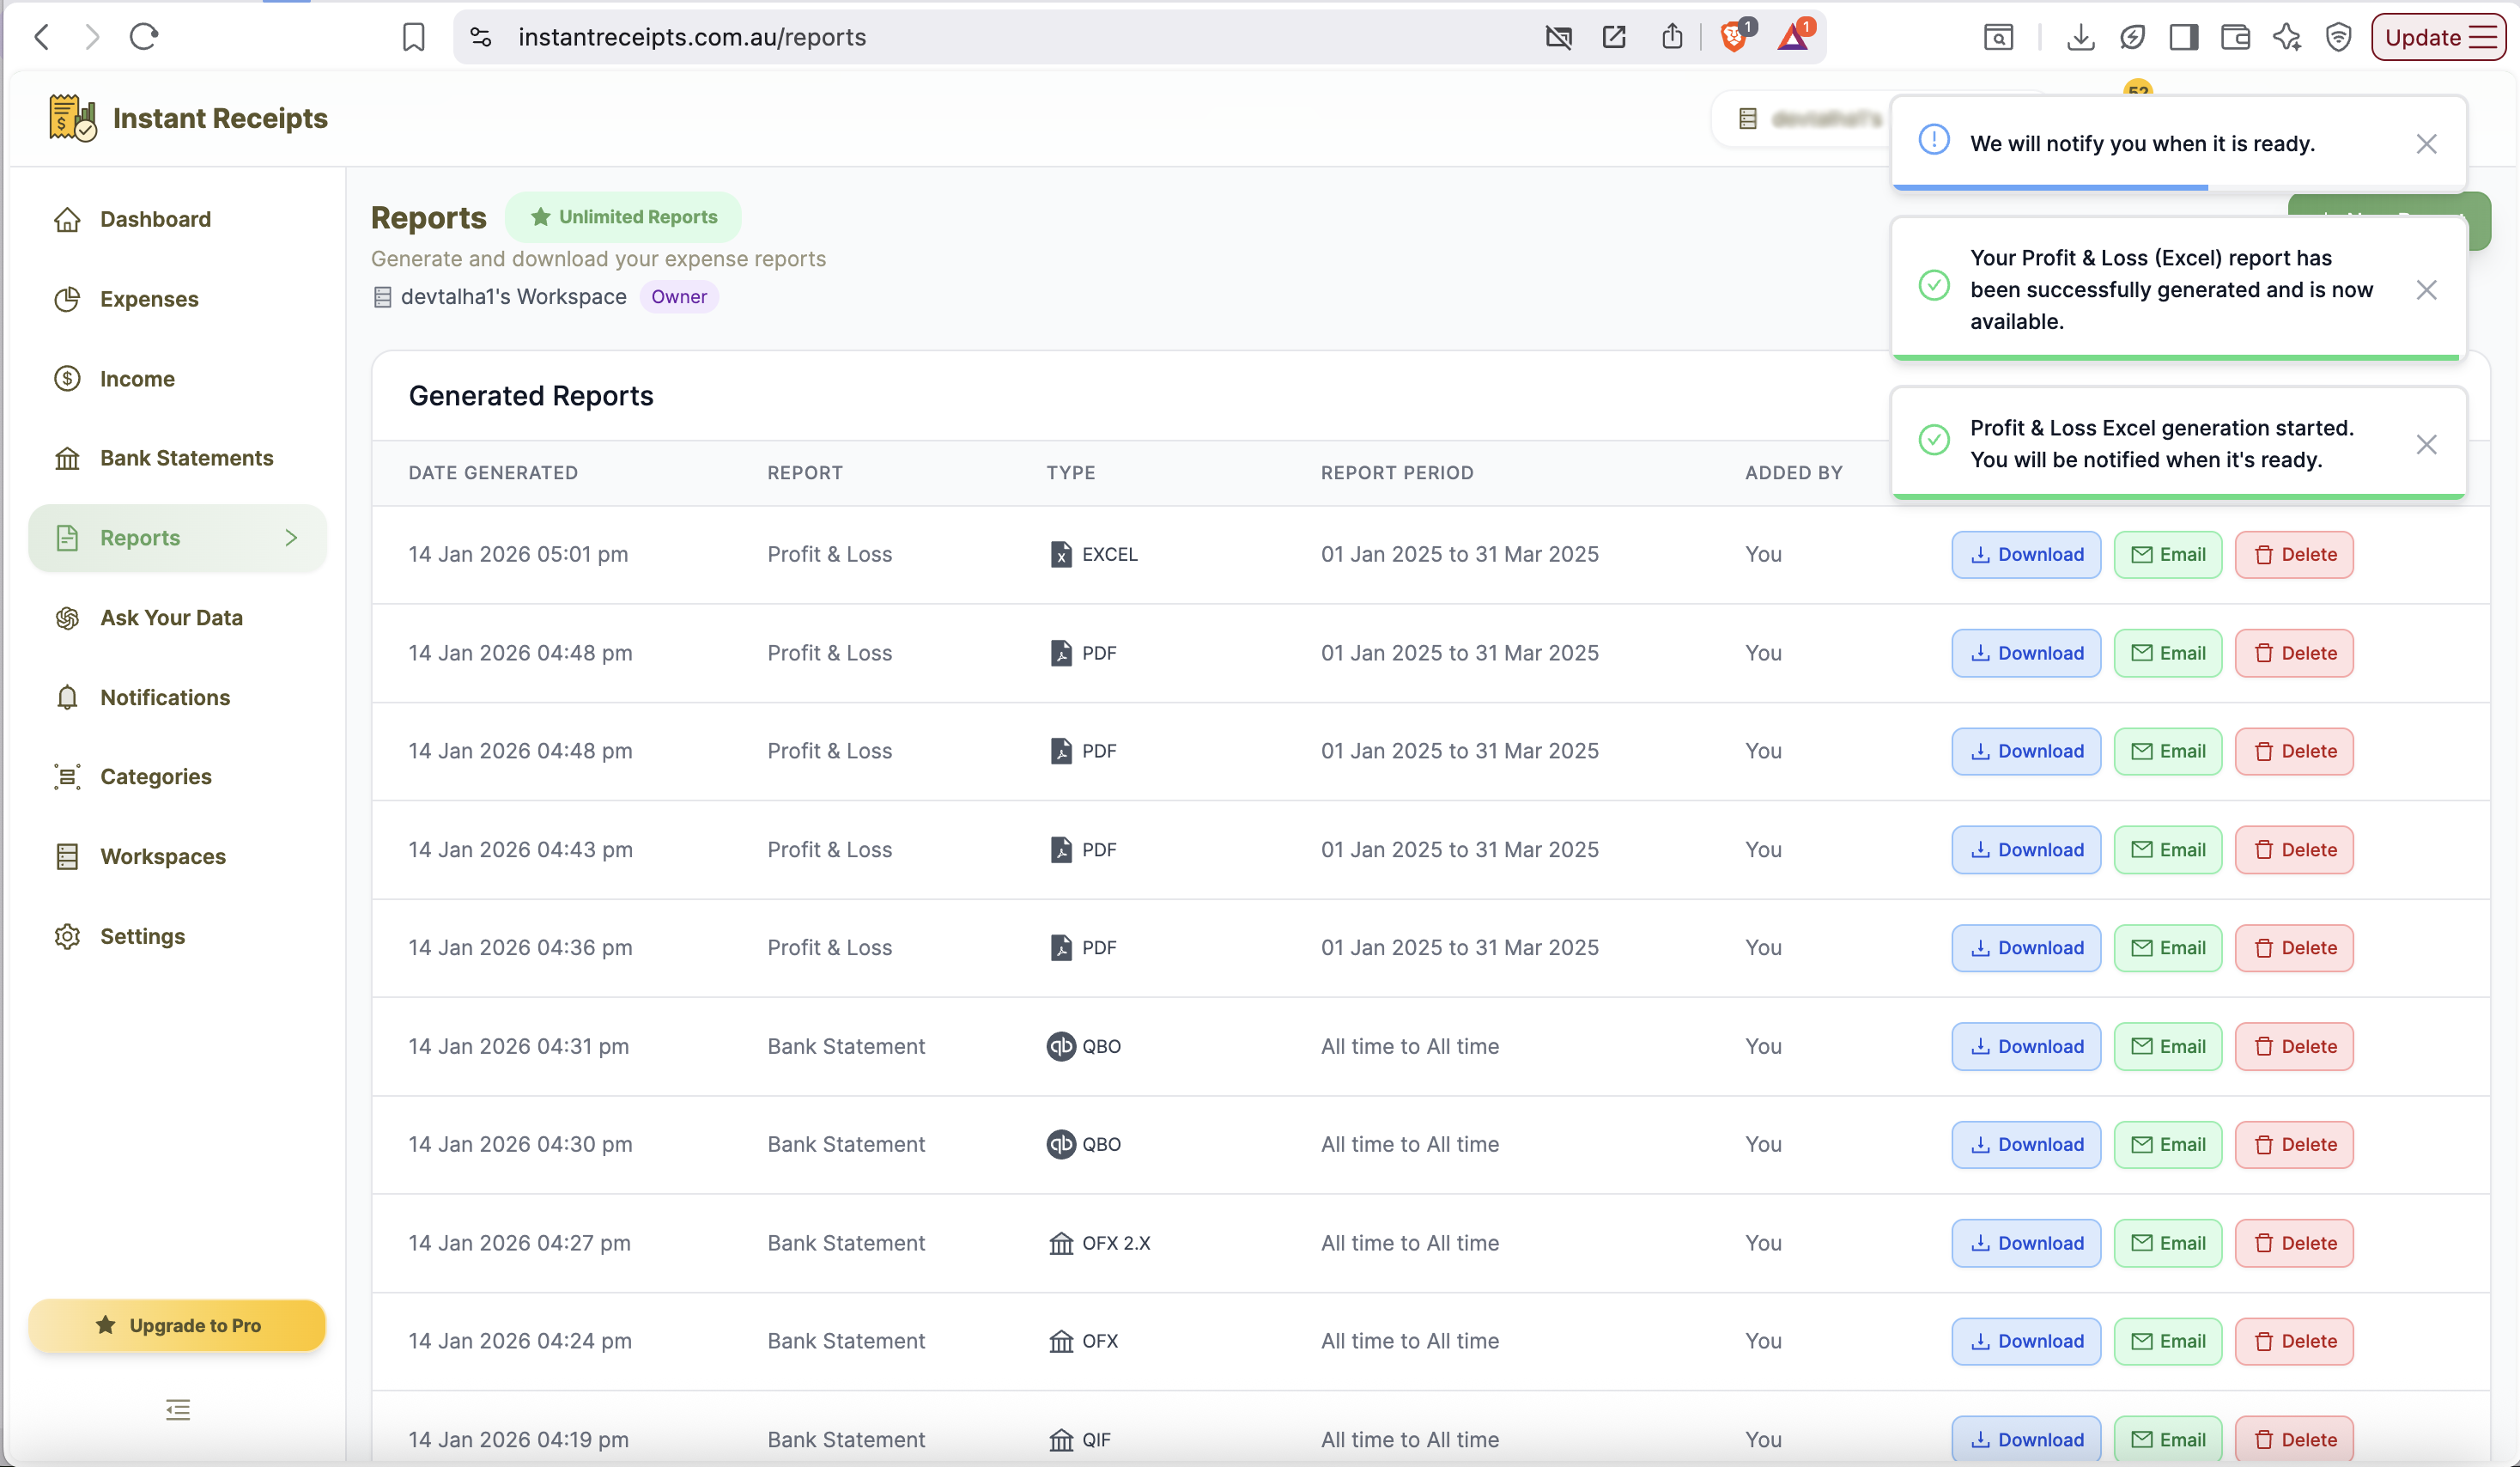Click the open-in-new-window icon in address bar

coord(1614,37)
